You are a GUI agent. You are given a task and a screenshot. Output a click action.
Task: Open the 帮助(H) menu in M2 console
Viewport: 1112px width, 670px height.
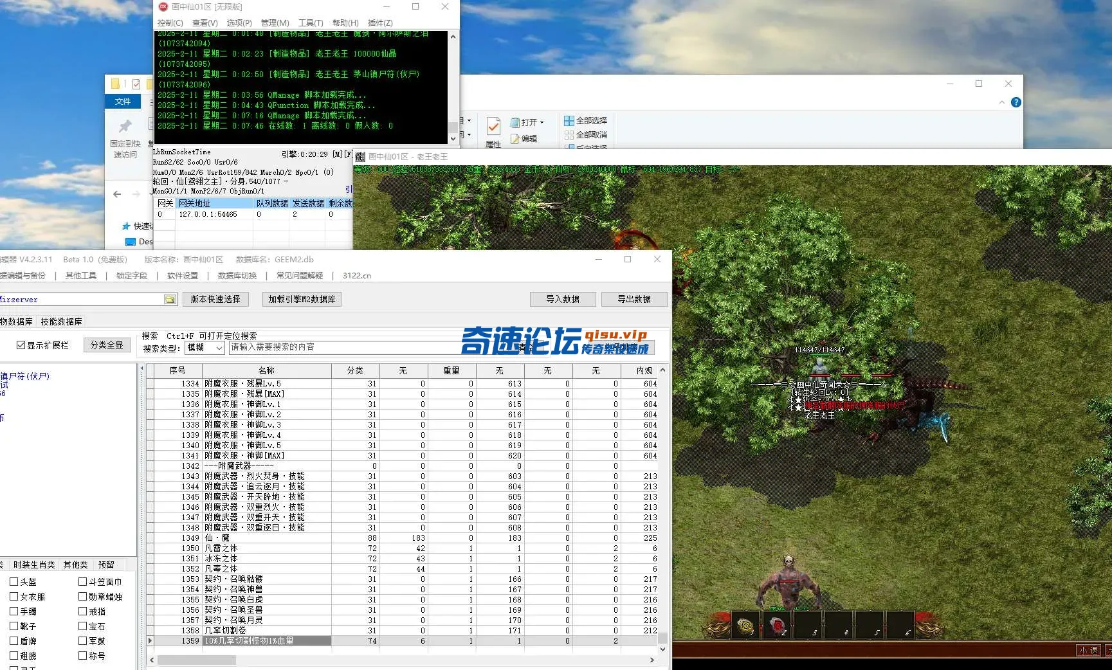click(345, 23)
